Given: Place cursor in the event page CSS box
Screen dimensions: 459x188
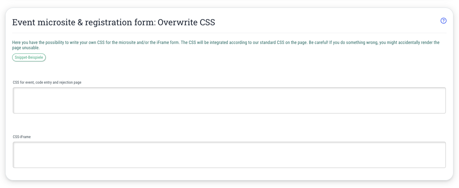Looking at the screenshot, I should click(x=229, y=100).
